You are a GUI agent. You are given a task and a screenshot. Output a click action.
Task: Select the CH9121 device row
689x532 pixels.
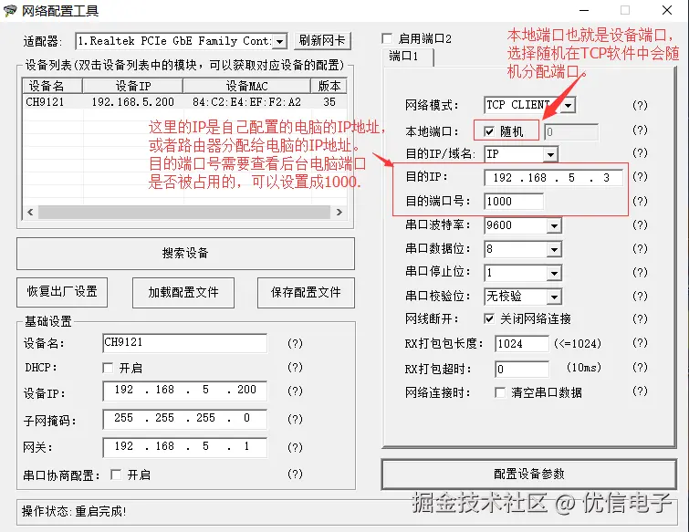tap(184, 102)
